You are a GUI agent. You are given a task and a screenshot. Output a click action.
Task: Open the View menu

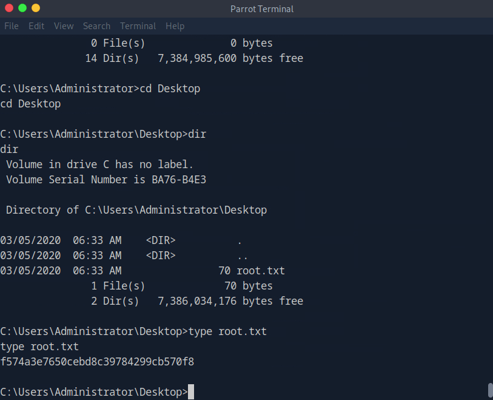pos(64,26)
